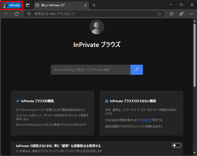Click the scrollbar up arrow
Viewport: 197px width, 156px height.
195,21
